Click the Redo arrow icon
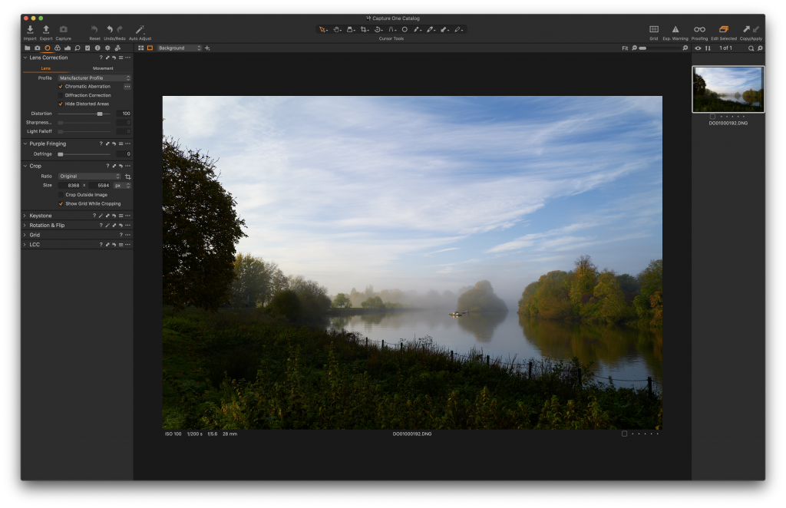 pyautogui.click(x=120, y=30)
